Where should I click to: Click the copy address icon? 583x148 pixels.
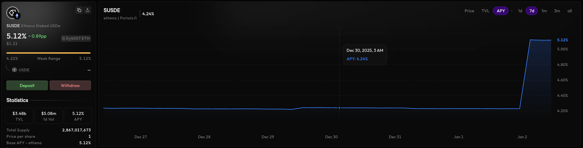(79, 10)
